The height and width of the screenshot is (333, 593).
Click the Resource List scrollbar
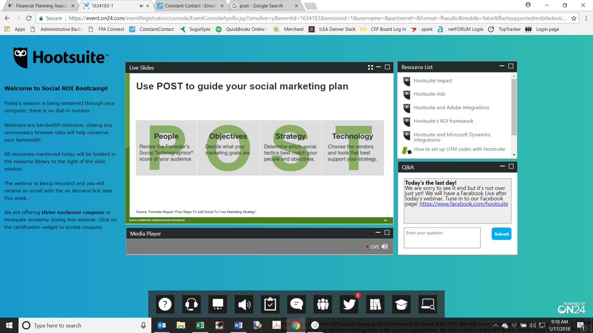pos(514,107)
